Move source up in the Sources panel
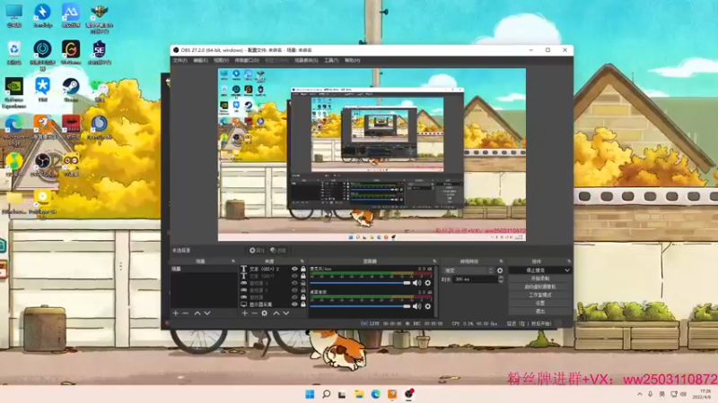718x403 pixels. [276, 313]
